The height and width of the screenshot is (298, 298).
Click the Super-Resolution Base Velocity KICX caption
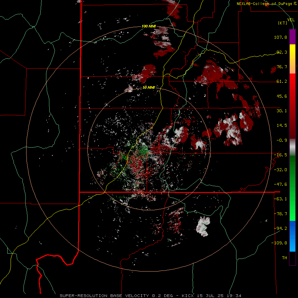coord(151,296)
